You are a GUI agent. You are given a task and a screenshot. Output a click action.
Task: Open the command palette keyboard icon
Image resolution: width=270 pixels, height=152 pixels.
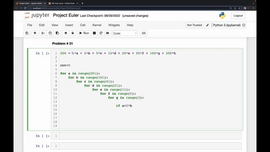[143, 33]
